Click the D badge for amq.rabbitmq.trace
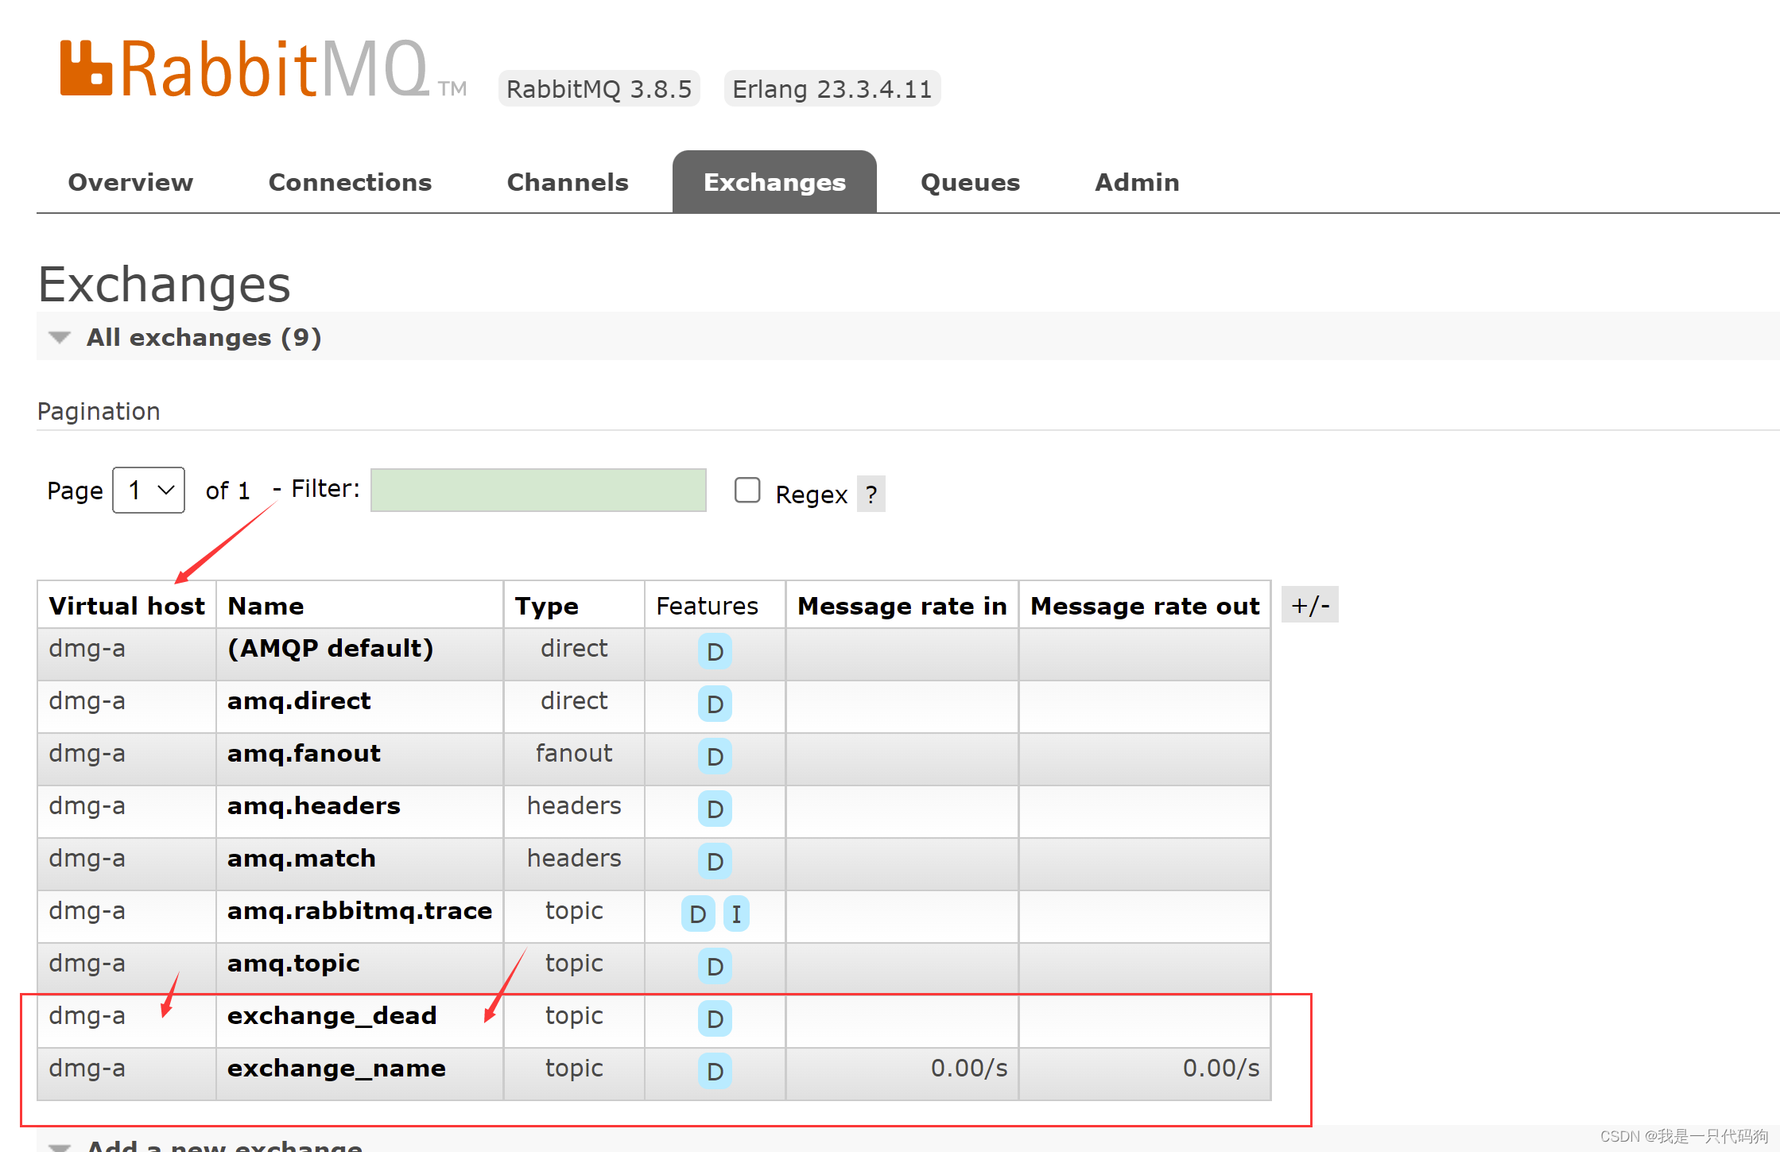1780x1152 pixels. pos(698,913)
